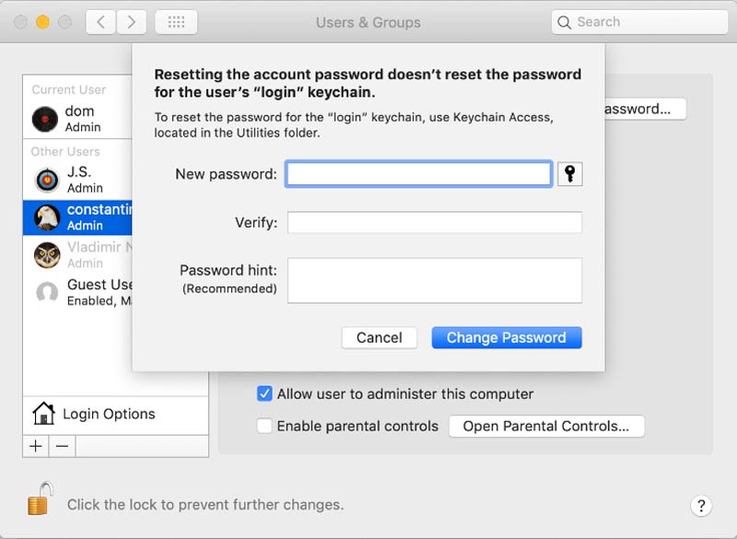
Task: Navigate back using the left arrow
Action: tap(101, 21)
